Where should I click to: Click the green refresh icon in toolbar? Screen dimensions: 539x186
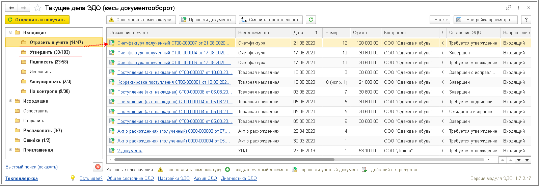coord(311,20)
